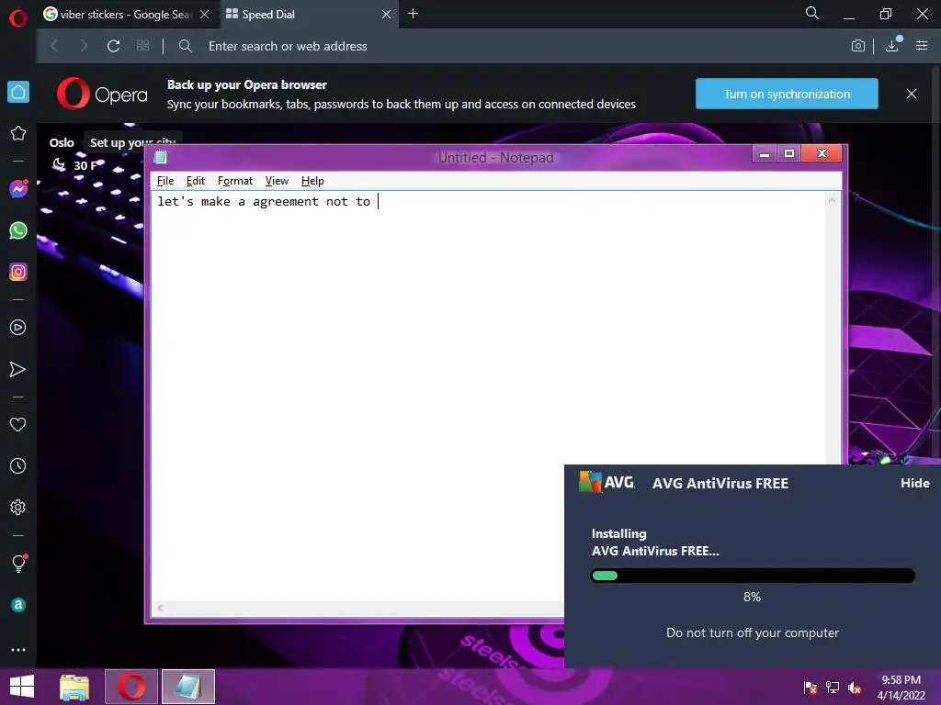This screenshot has height=705, width=941.
Task: Open the Notepad Edit menu
Action: coord(195,181)
